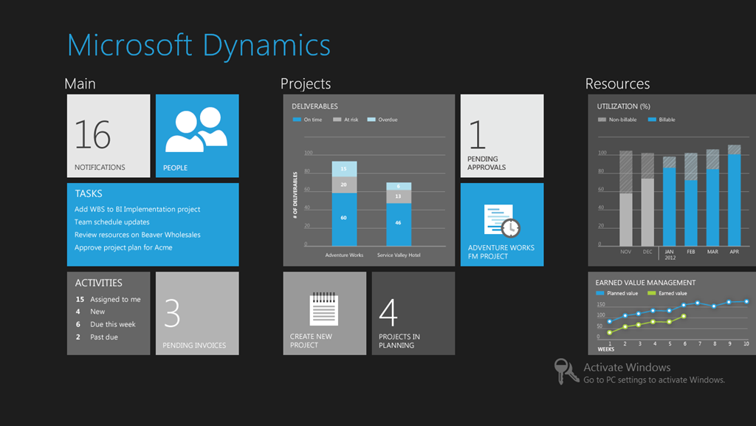This screenshot has height=426, width=756.
Task: Click Service Valley Hotel at-risk segment 13
Action: tap(399, 196)
